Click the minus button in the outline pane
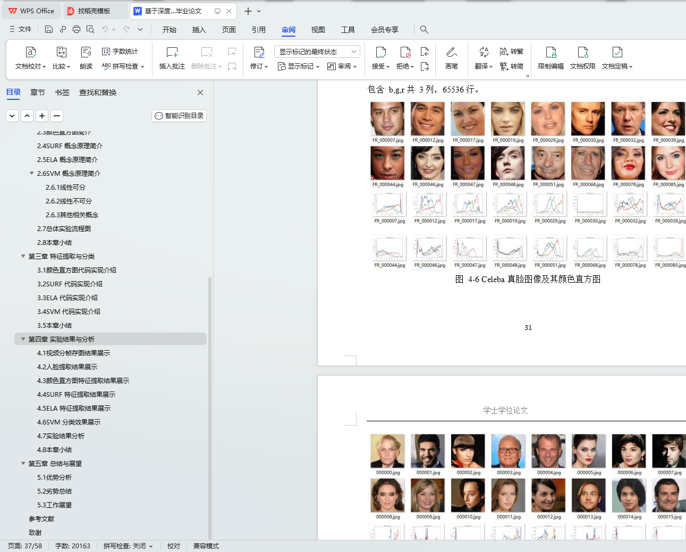Viewport: 686px width, 552px height. coord(57,116)
